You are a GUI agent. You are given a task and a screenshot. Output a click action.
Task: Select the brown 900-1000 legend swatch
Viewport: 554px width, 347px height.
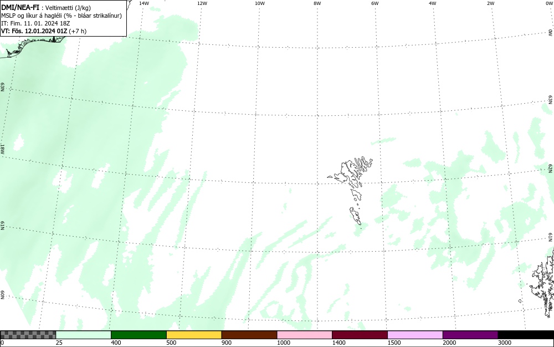[249, 335]
